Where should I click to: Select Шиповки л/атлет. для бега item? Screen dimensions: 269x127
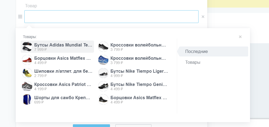(57, 73)
